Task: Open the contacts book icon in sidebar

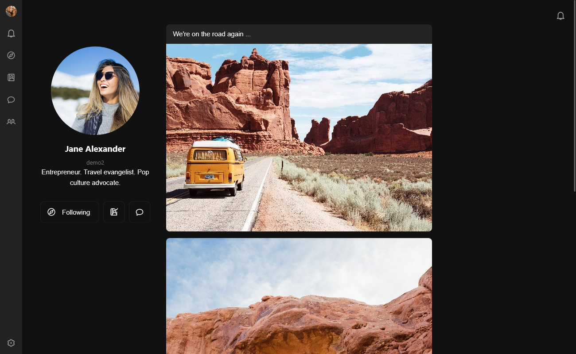Action: tap(11, 77)
